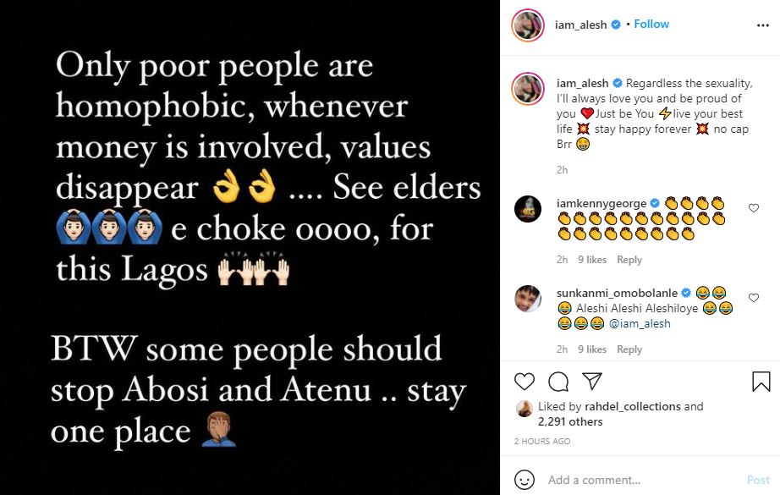The image size is (780, 495).
Task: Like iamkennygeorge's comment
Action: click(x=754, y=208)
